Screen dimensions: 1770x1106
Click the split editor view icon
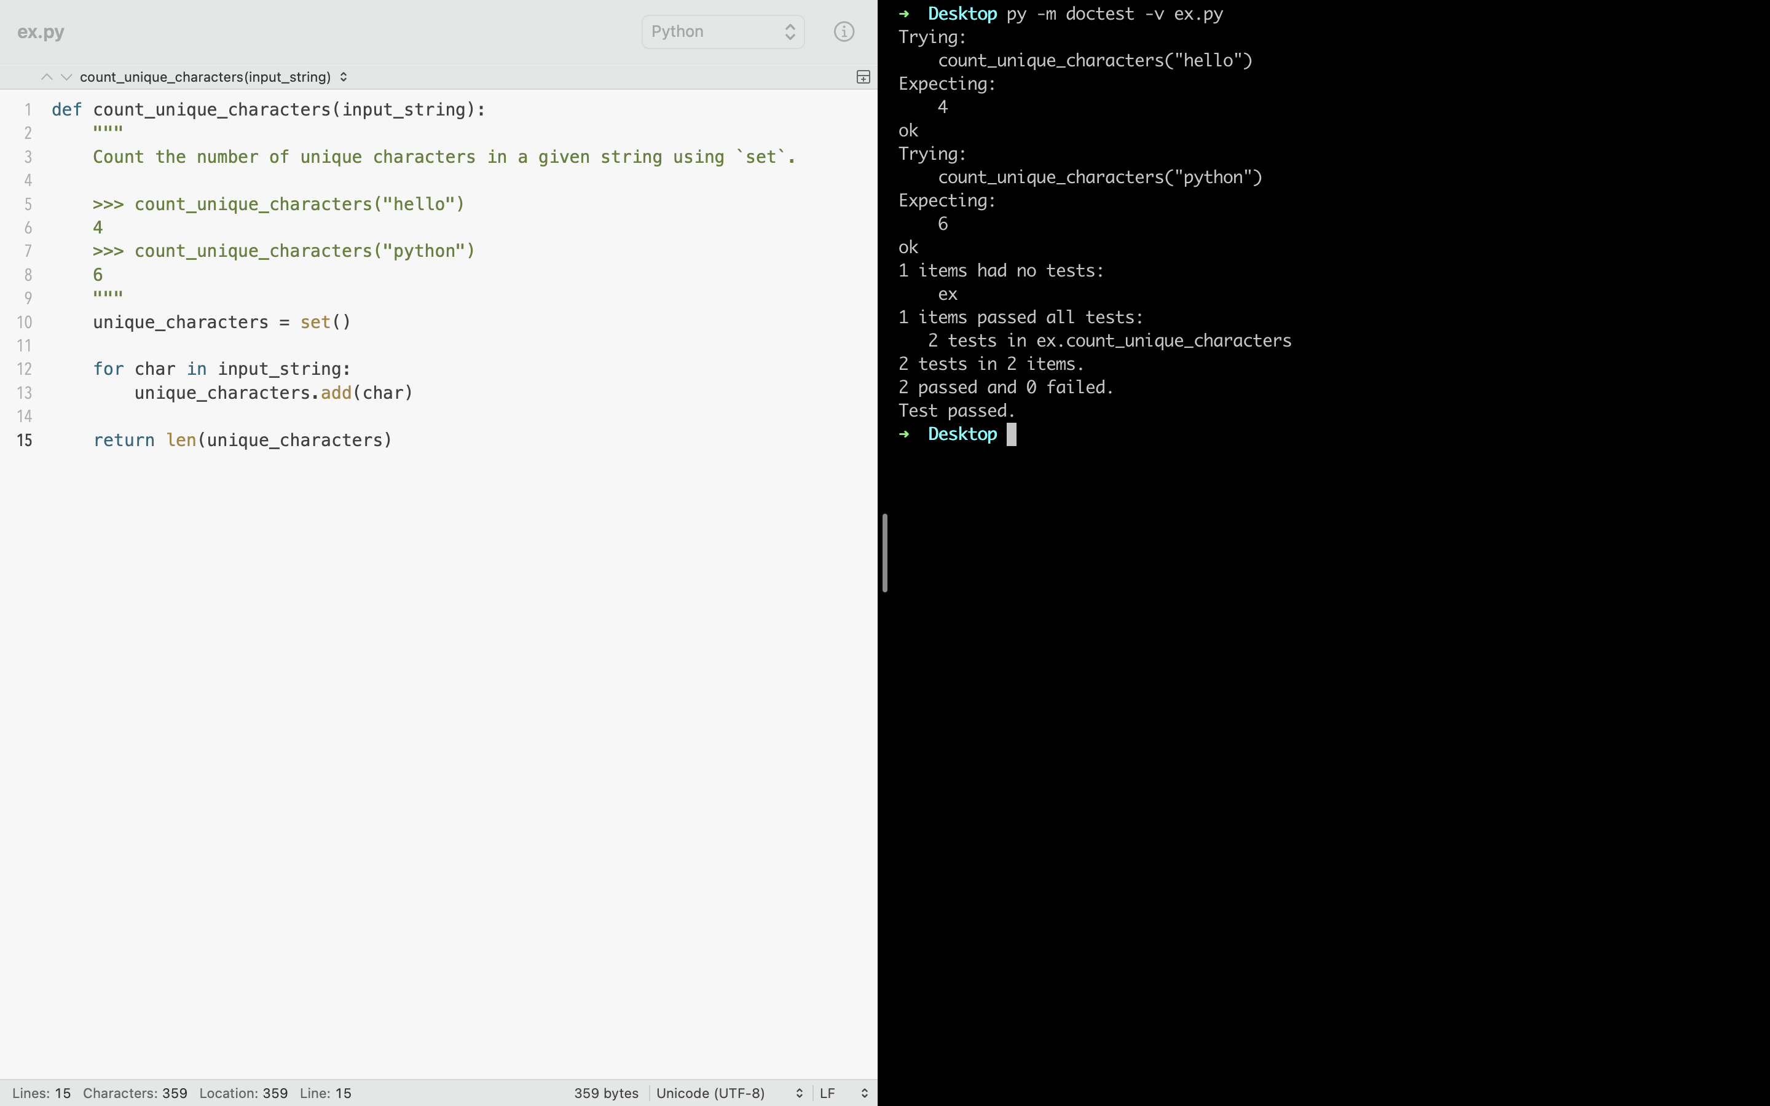[x=863, y=77]
